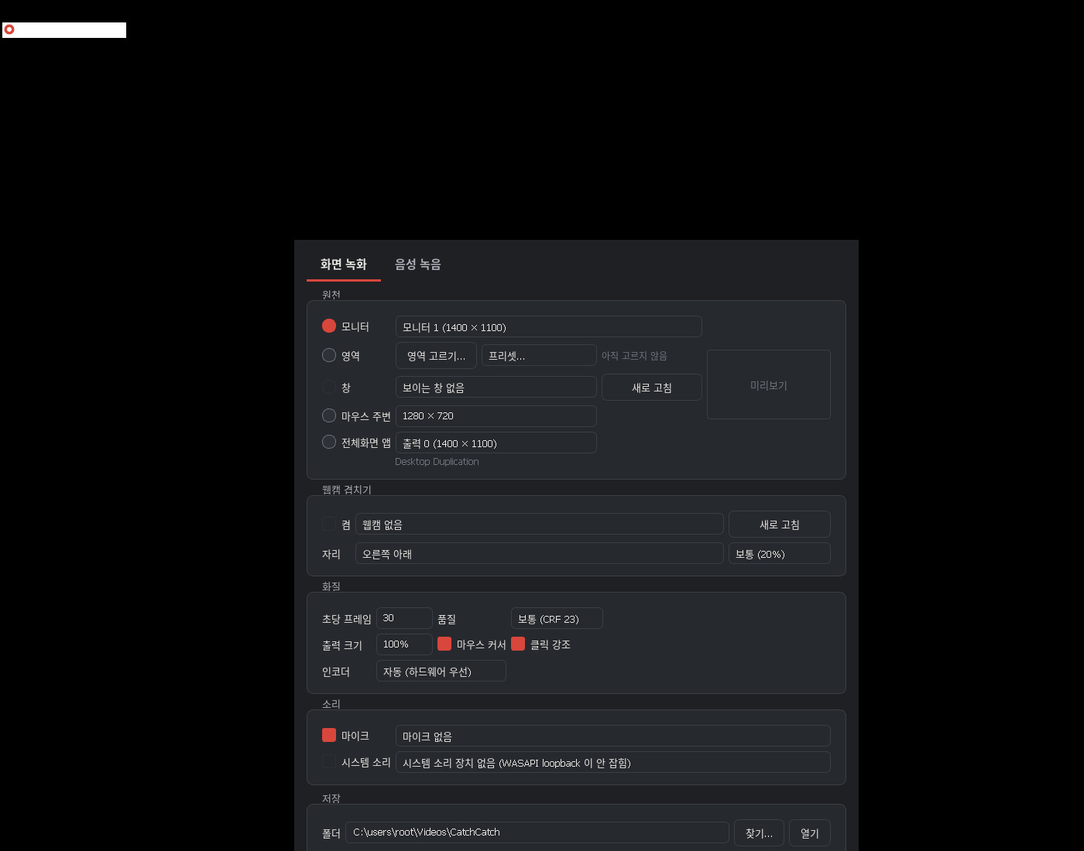Viewport: 1084px width, 851px height.
Task: Click 새로 고침 in the webcam section
Action: pyautogui.click(x=780, y=525)
